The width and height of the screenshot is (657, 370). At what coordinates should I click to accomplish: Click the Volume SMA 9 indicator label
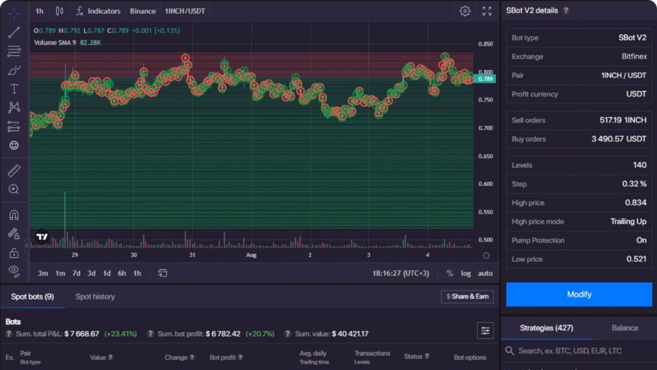click(55, 42)
